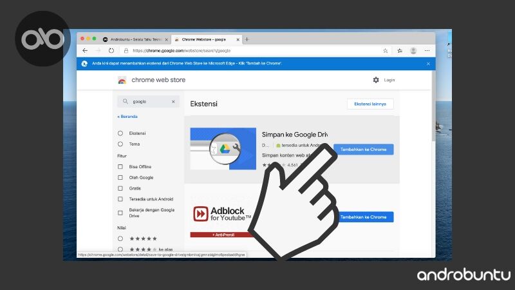Click the Beranda link
Viewport: 515px width, 290px height.
point(127,117)
